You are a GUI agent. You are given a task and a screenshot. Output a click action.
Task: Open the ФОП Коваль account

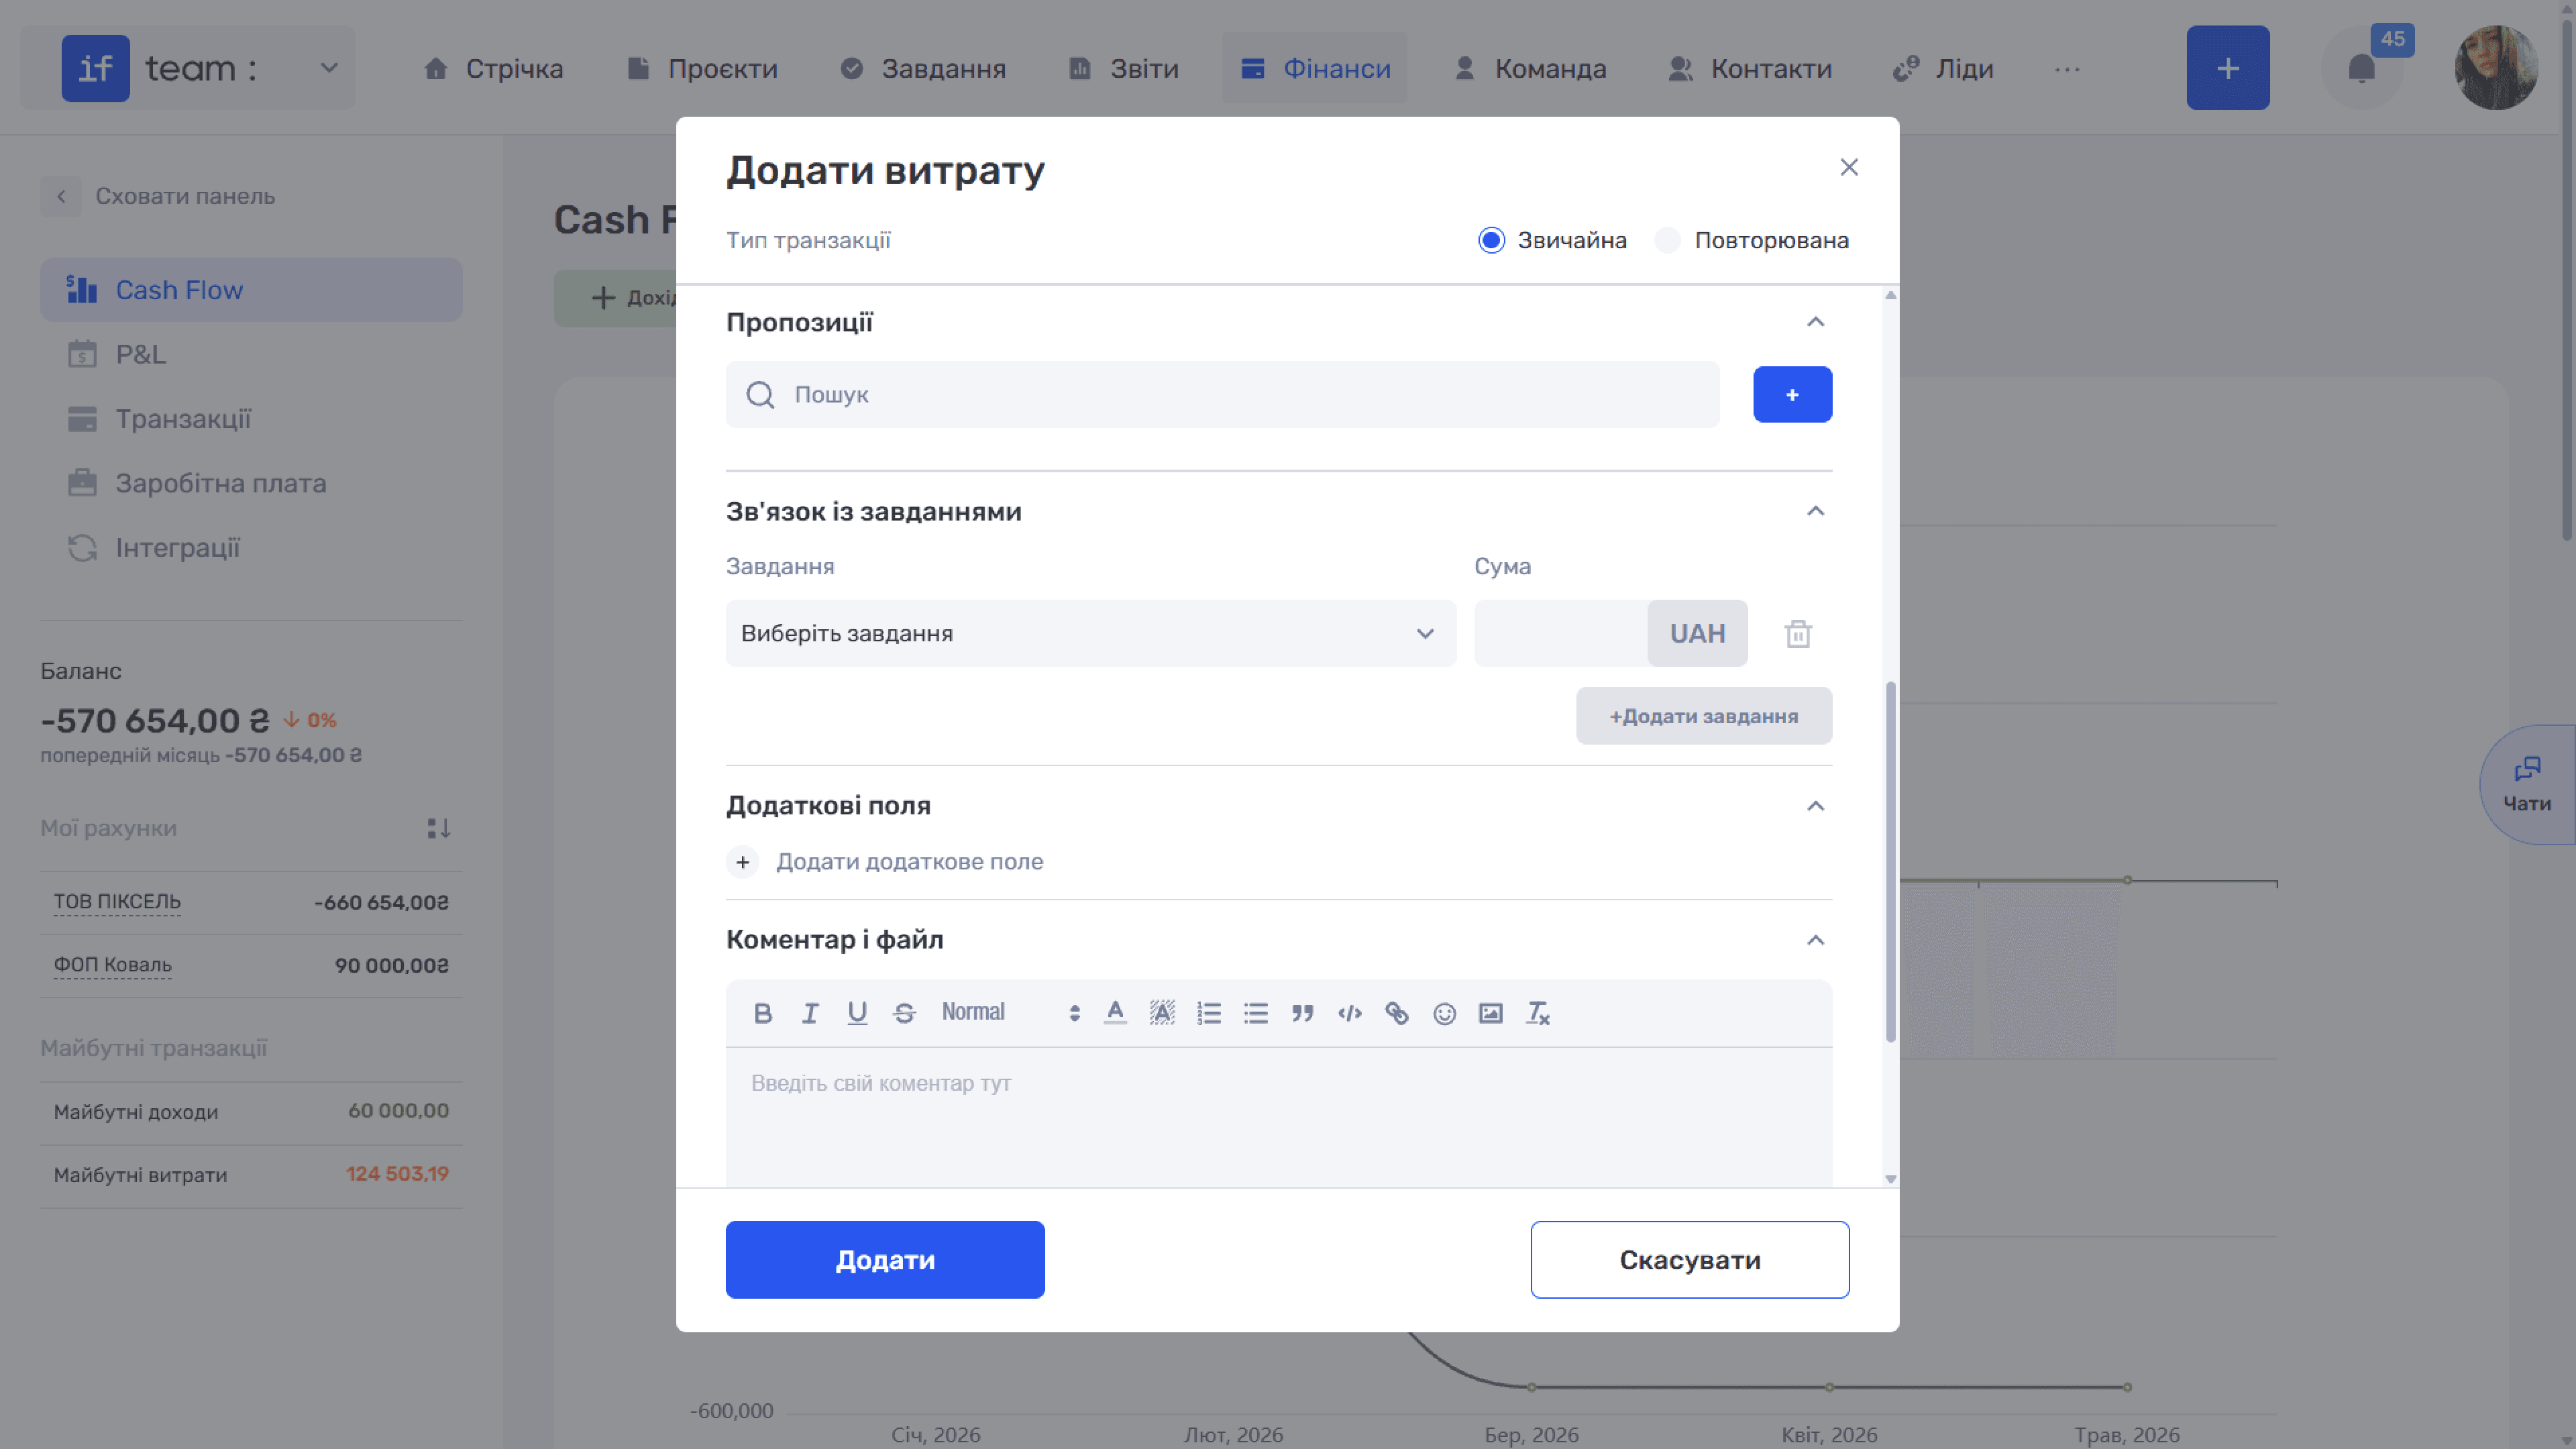tap(113, 965)
